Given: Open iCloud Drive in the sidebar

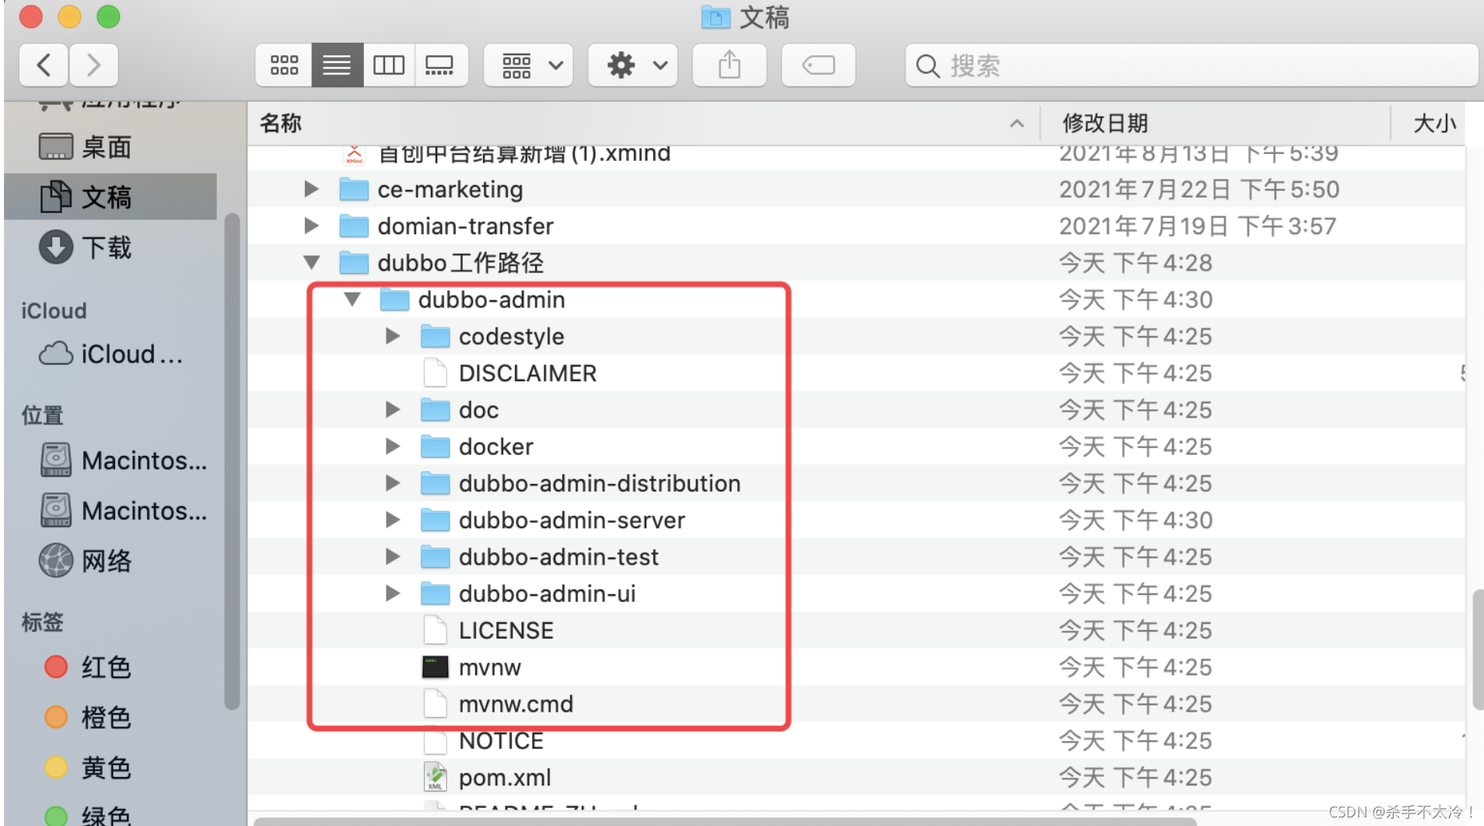Looking at the screenshot, I should [x=110, y=354].
